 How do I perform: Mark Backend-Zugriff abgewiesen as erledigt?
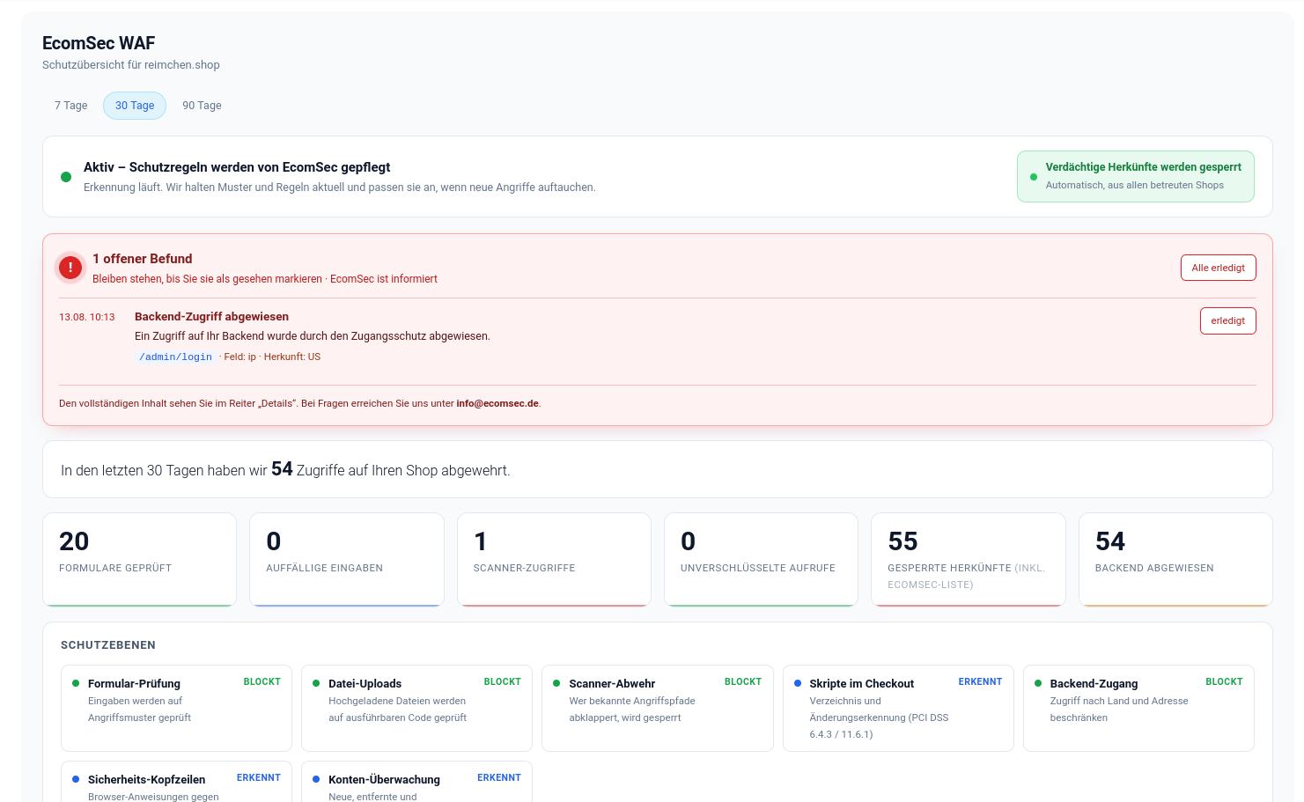point(1227,320)
